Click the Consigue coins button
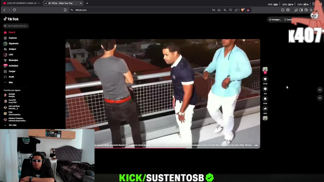This screenshot has width=324, height=182. [275, 19]
